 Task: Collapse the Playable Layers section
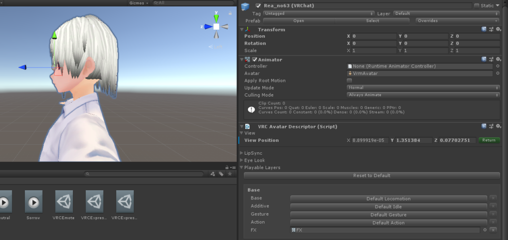(242, 168)
